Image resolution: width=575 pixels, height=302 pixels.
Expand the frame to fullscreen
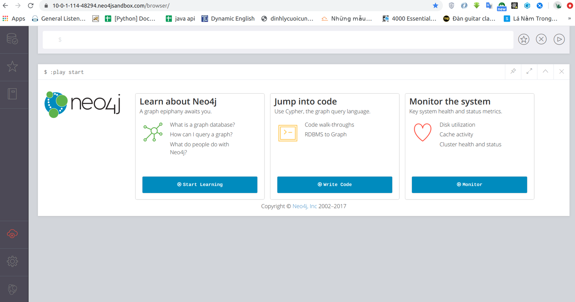[x=529, y=71]
